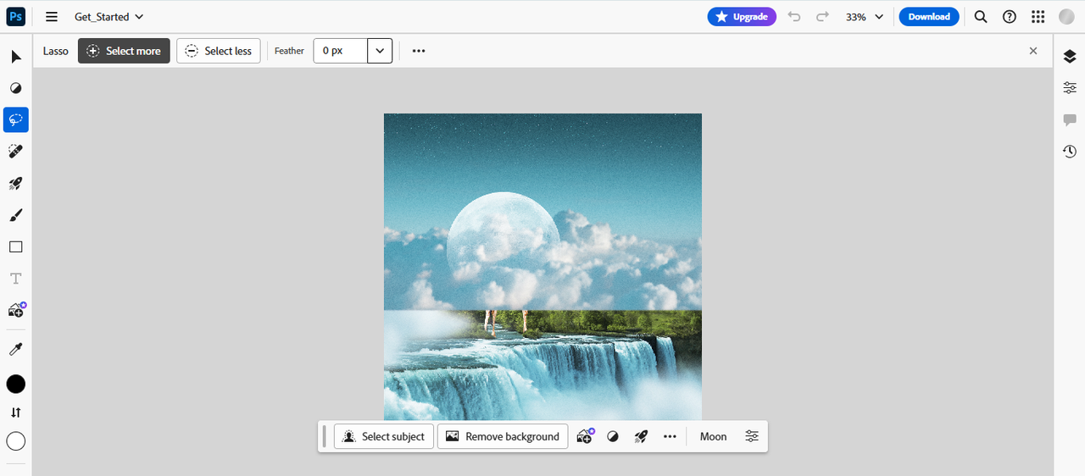Screen dimensions: 1085x476
Task: Select the Eyedropper tool
Action: (16, 349)
